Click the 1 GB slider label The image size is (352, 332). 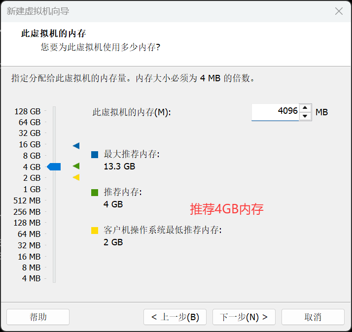pyautogui.click(x=32, y=189)
